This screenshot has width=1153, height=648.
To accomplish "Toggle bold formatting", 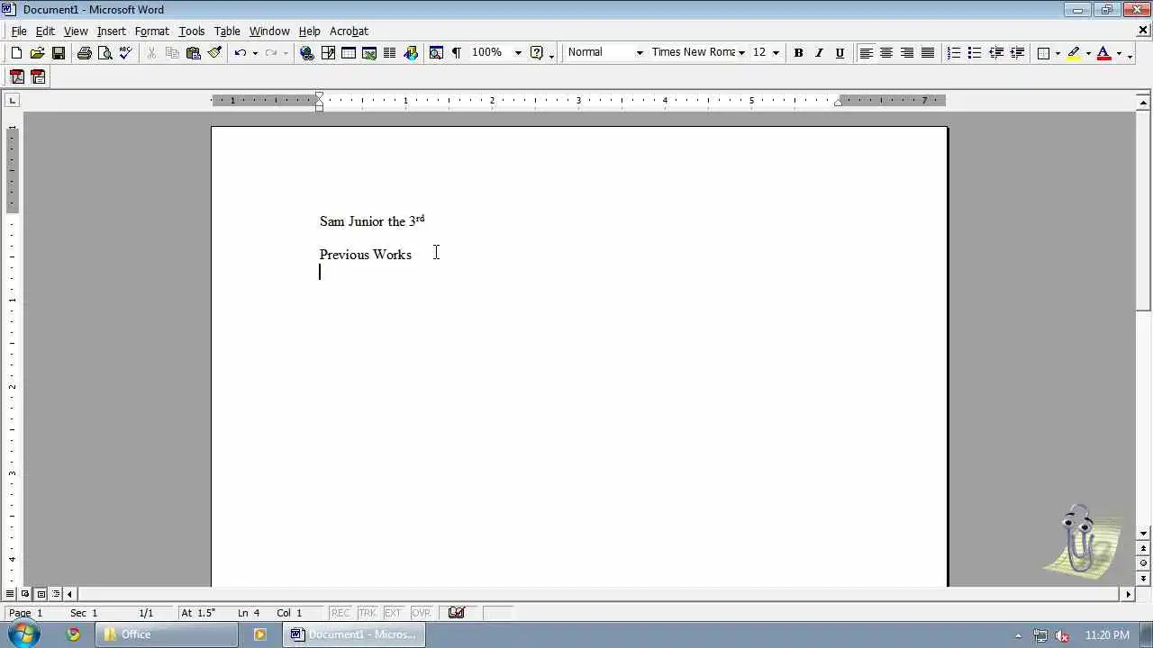I will (798, 53).
